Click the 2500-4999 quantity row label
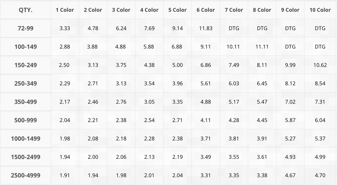This screenshot has width=337, height=185. (26, 175)
